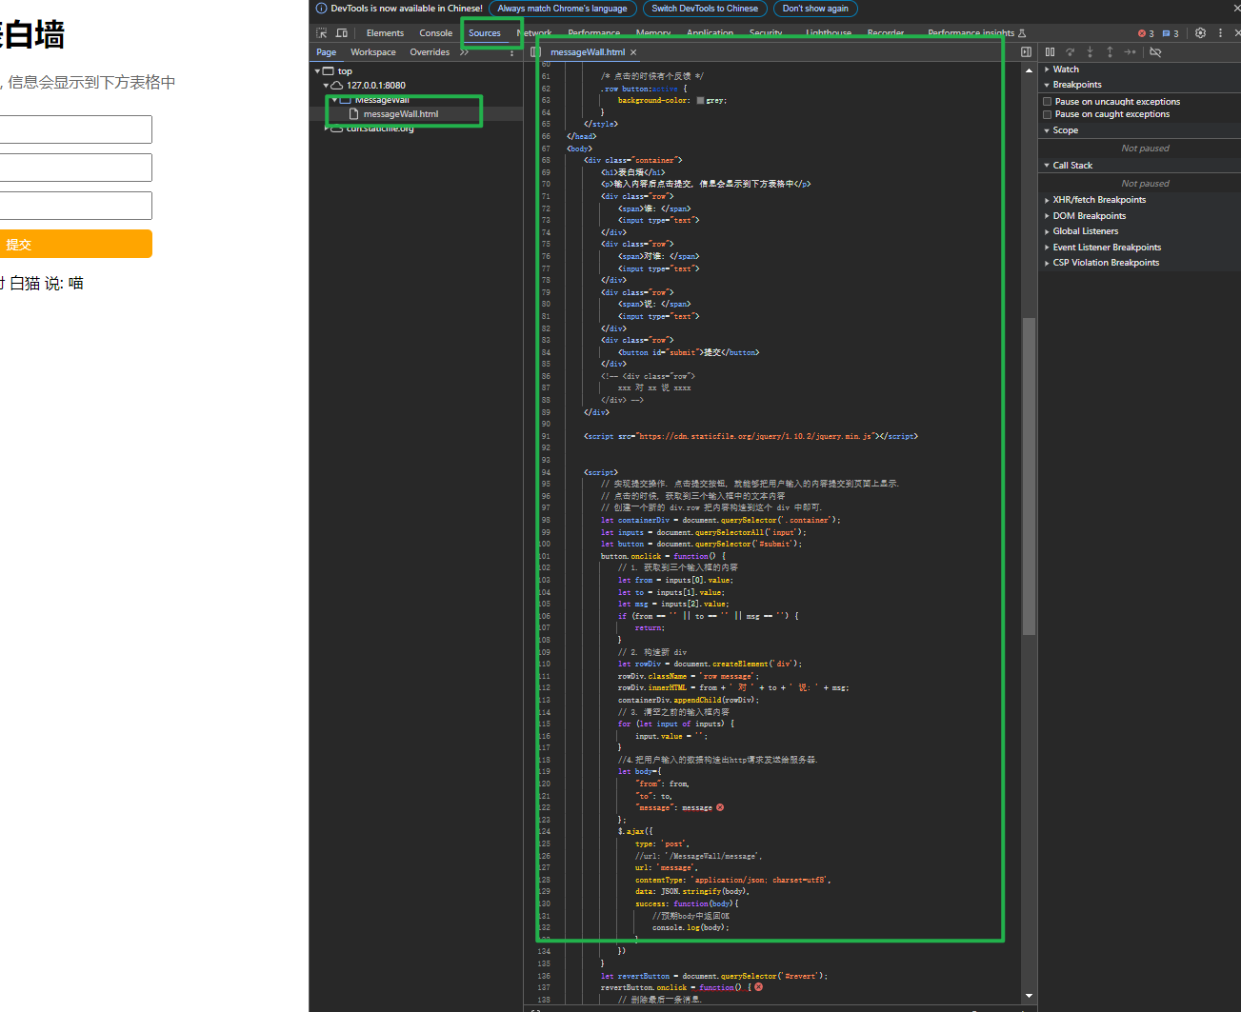This screenshot has height=1012, width=1241.
Task: Collapse the 127.0.0.1:8080 tree node
Action: pyautogui.click(x=326, y=86)
